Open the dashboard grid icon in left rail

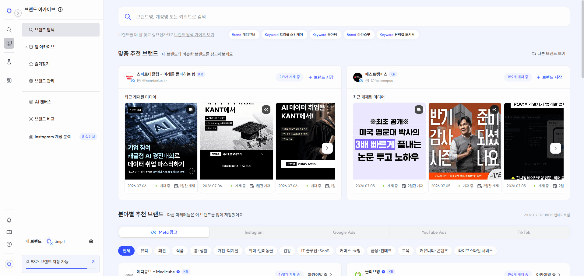9,80
